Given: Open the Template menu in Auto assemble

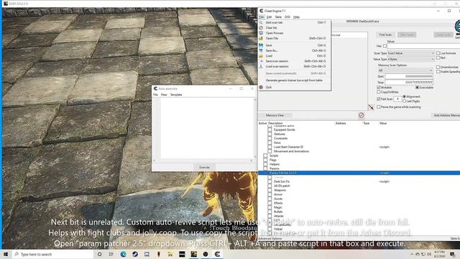Looking at the screenshot, I should click(176, 94).
